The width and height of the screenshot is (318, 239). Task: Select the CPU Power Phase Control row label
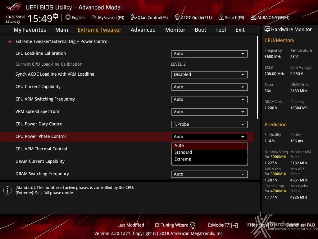tap(41, 136)
